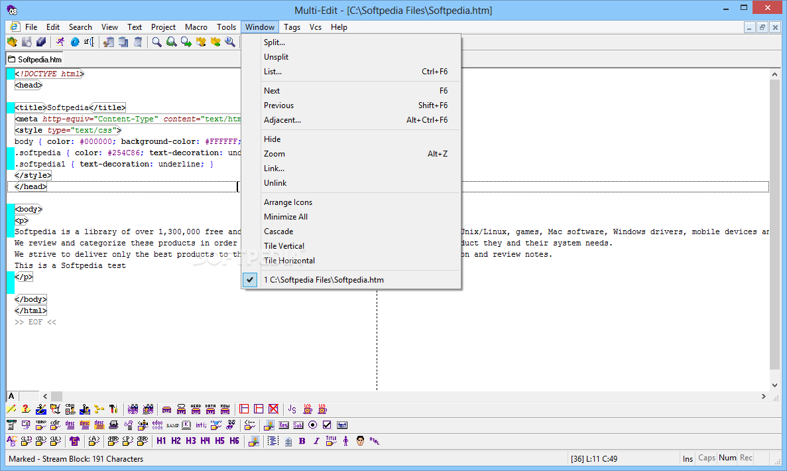Open the Macro menu

coord(196,27)
